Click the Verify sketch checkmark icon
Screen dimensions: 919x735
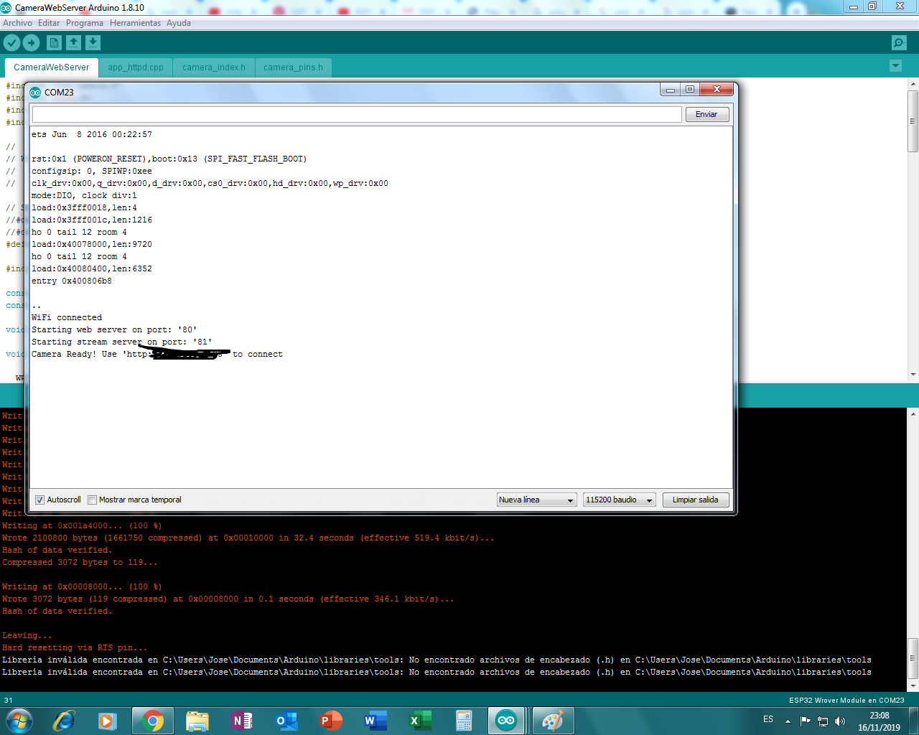tap(11, 43)
